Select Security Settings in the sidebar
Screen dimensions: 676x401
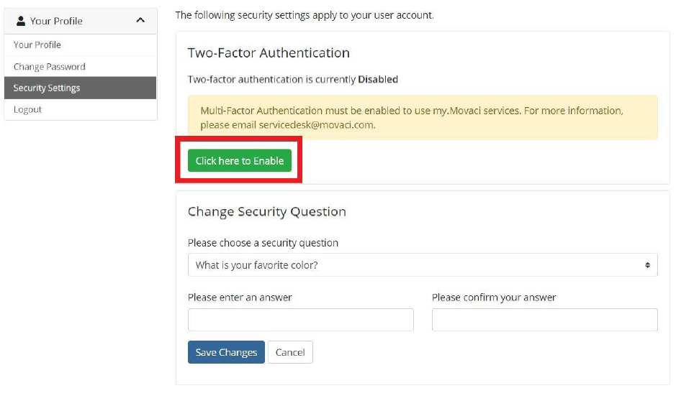(47, 88)
